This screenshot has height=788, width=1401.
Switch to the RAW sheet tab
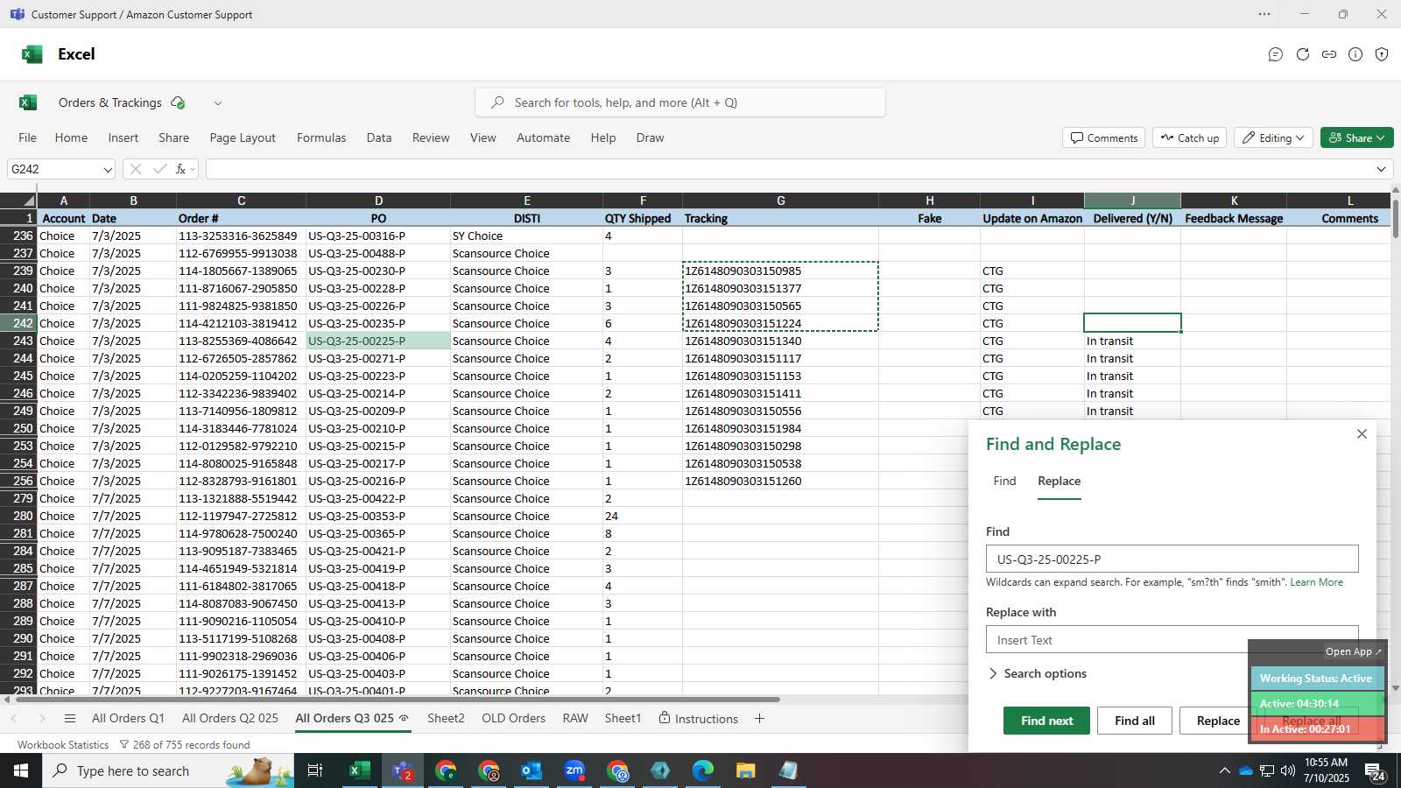click(575, 719)
